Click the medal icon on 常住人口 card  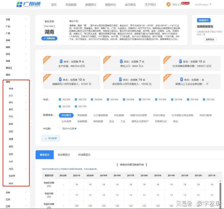pyautogui.click(x=121, y=61)
